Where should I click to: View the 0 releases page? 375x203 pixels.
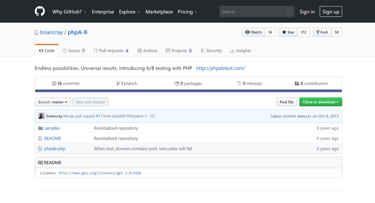point(250,83)
